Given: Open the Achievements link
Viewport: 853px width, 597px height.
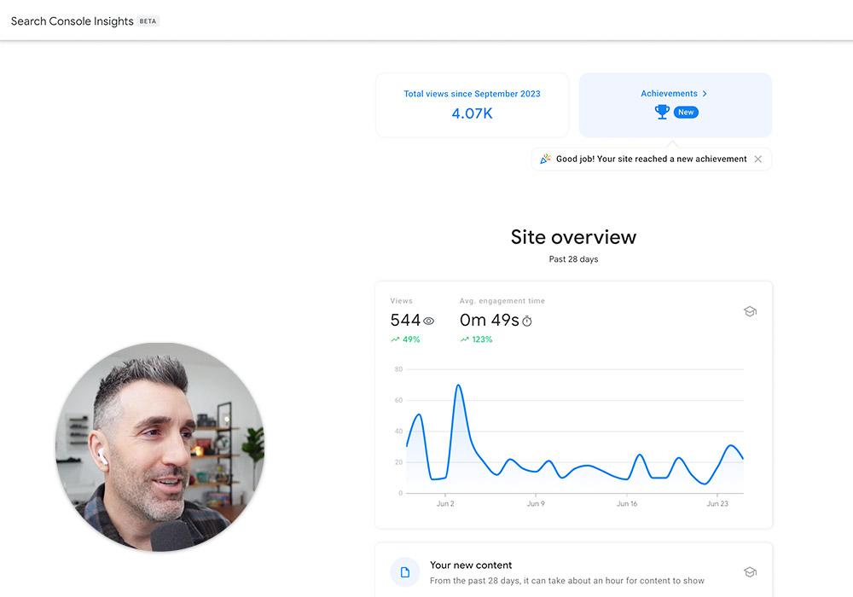Looking at the screenshot, I should [x=669, y=94].
